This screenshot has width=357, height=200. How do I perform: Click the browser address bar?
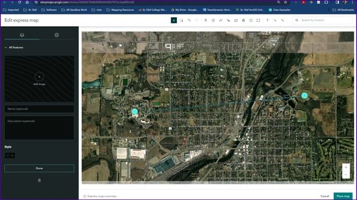155,2
